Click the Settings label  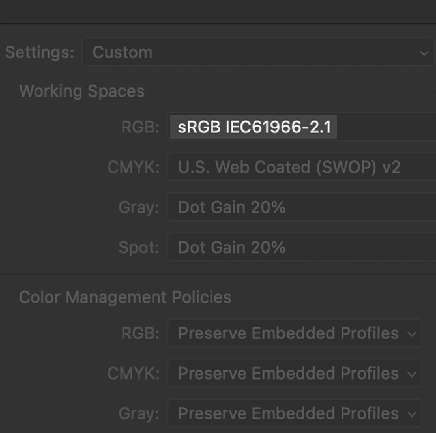40,53
